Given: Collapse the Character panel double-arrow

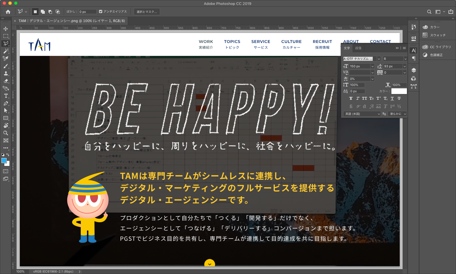Looking at the screenshot, I should click(397, 48).
